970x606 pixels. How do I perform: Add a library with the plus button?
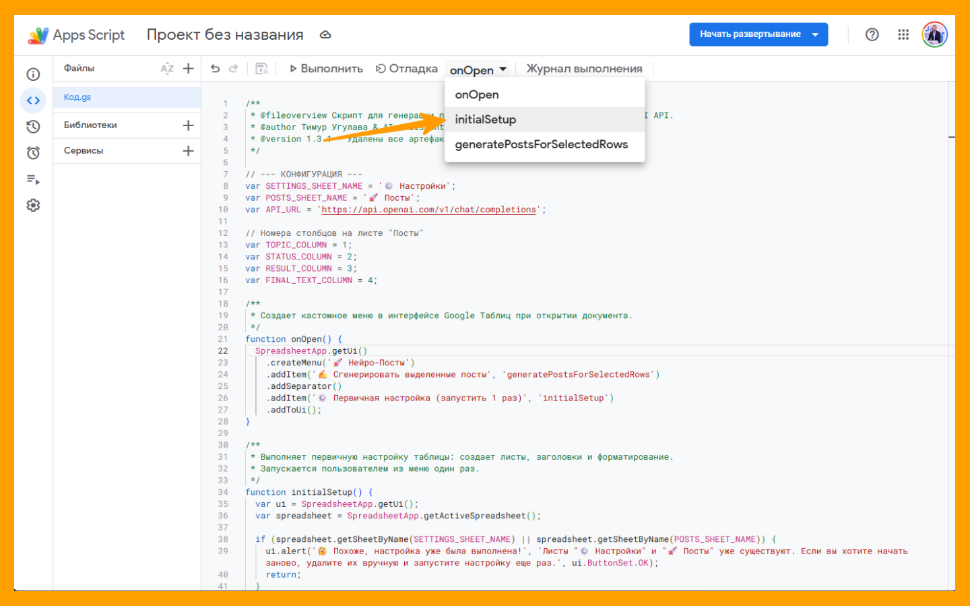tap(189, 125)
